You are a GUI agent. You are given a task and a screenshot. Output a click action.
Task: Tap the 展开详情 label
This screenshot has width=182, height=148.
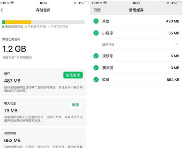[x=108, y=45]
